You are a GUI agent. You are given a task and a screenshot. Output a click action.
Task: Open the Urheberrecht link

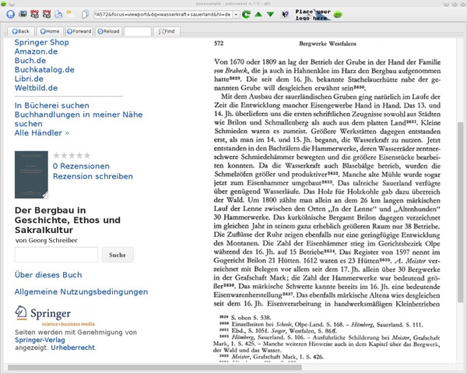pyautogui.click(x=73, y=348)
